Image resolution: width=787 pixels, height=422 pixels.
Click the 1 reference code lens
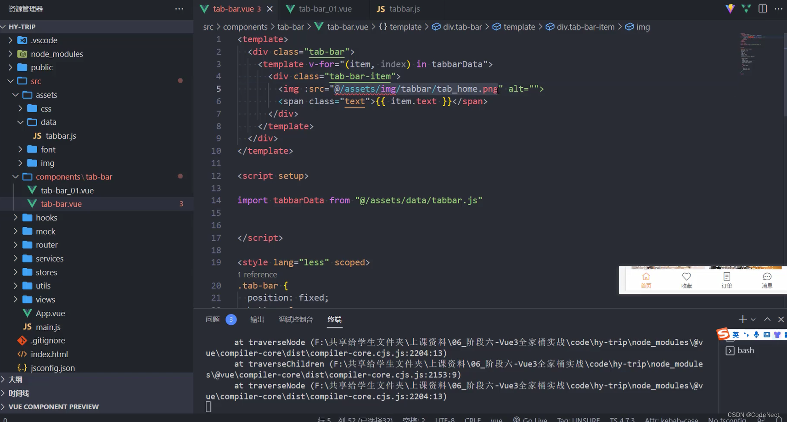(x=257, y=275)
